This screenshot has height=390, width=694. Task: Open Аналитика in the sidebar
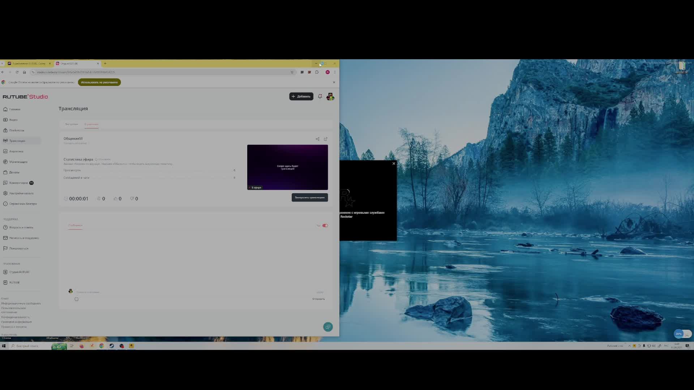point(16,151)
